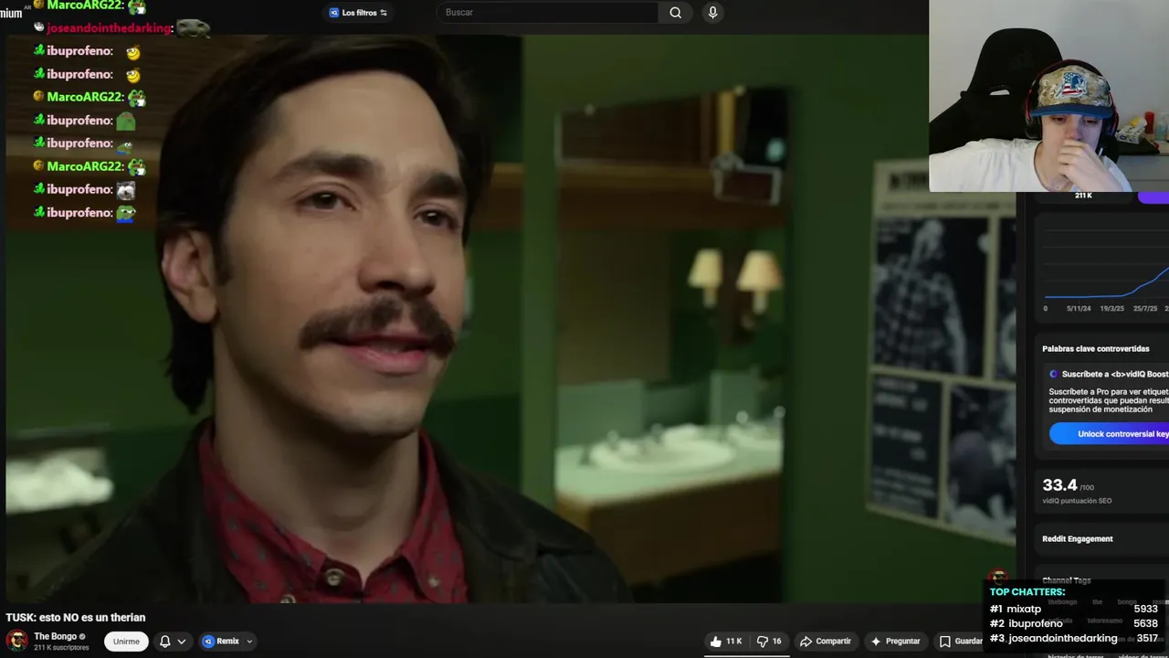Click the Guardar bookmark icon
This screenshot has width=1169, height=658.
[945, 642]
